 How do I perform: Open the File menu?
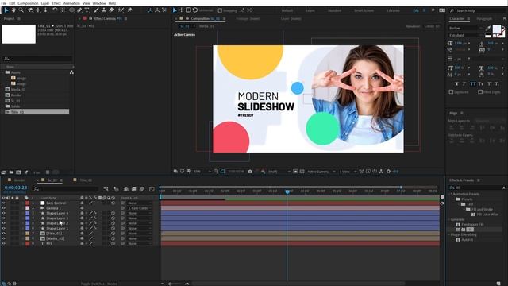click(x=3, y=3)
